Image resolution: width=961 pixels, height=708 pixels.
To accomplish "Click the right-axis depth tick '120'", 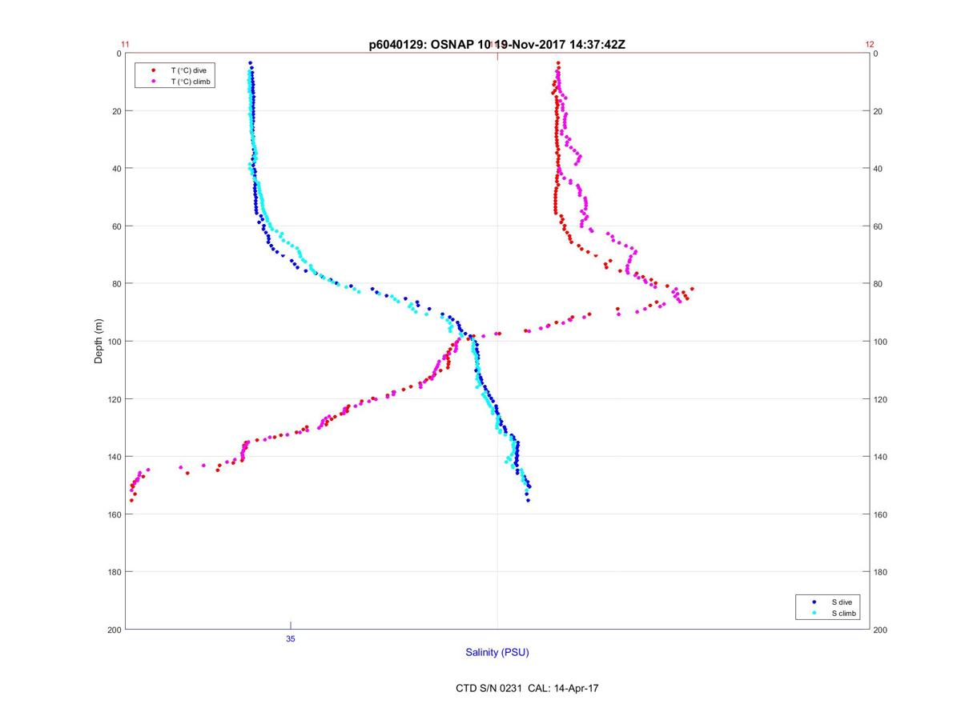I will 881,399.
